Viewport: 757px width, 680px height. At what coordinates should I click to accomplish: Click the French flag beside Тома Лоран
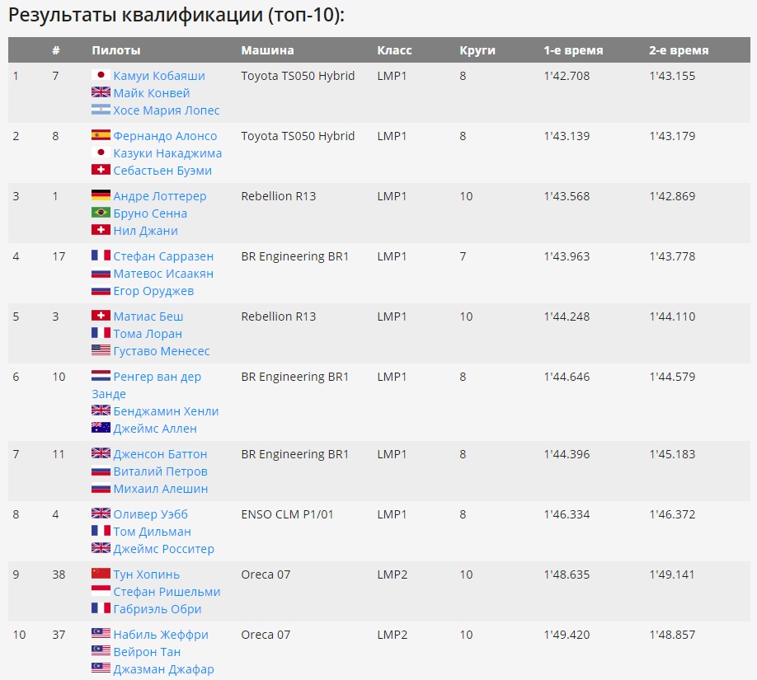point(101,334)
